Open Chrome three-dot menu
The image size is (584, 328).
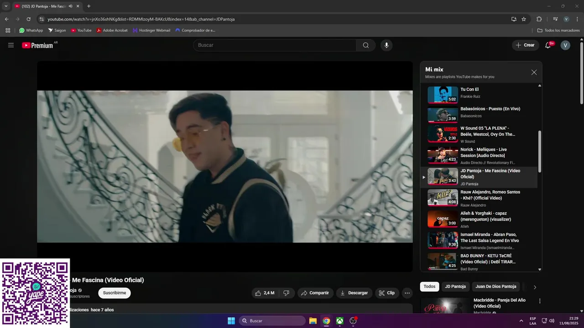[577, 19]
